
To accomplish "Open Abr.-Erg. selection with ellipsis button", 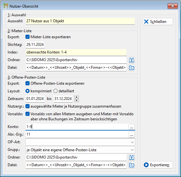I will tap(132, 134).
